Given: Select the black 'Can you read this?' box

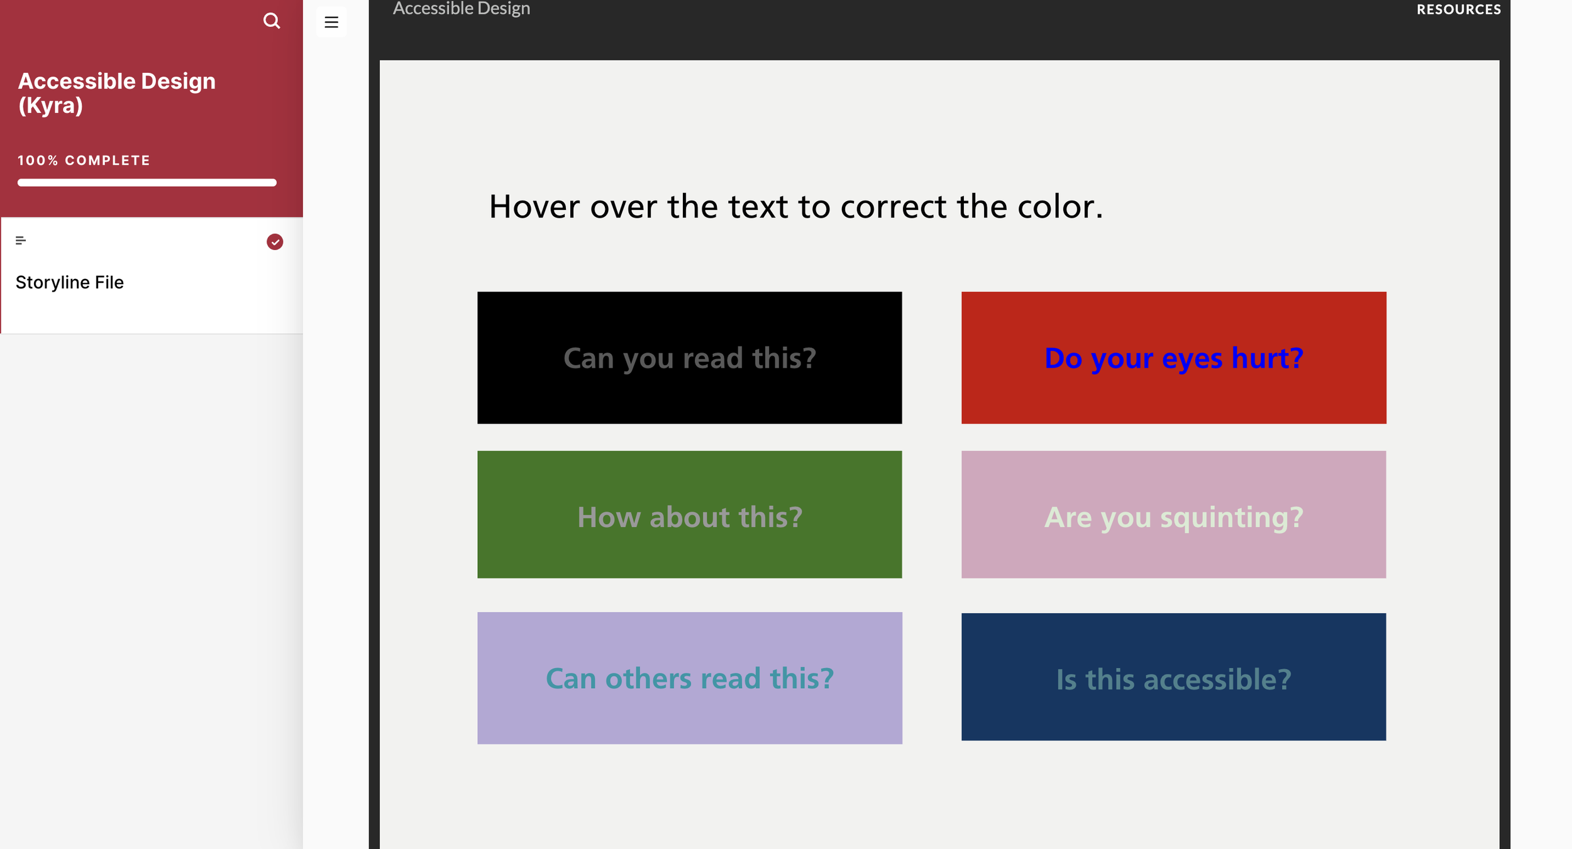Looking at the screenshot, I should point(690,358).
